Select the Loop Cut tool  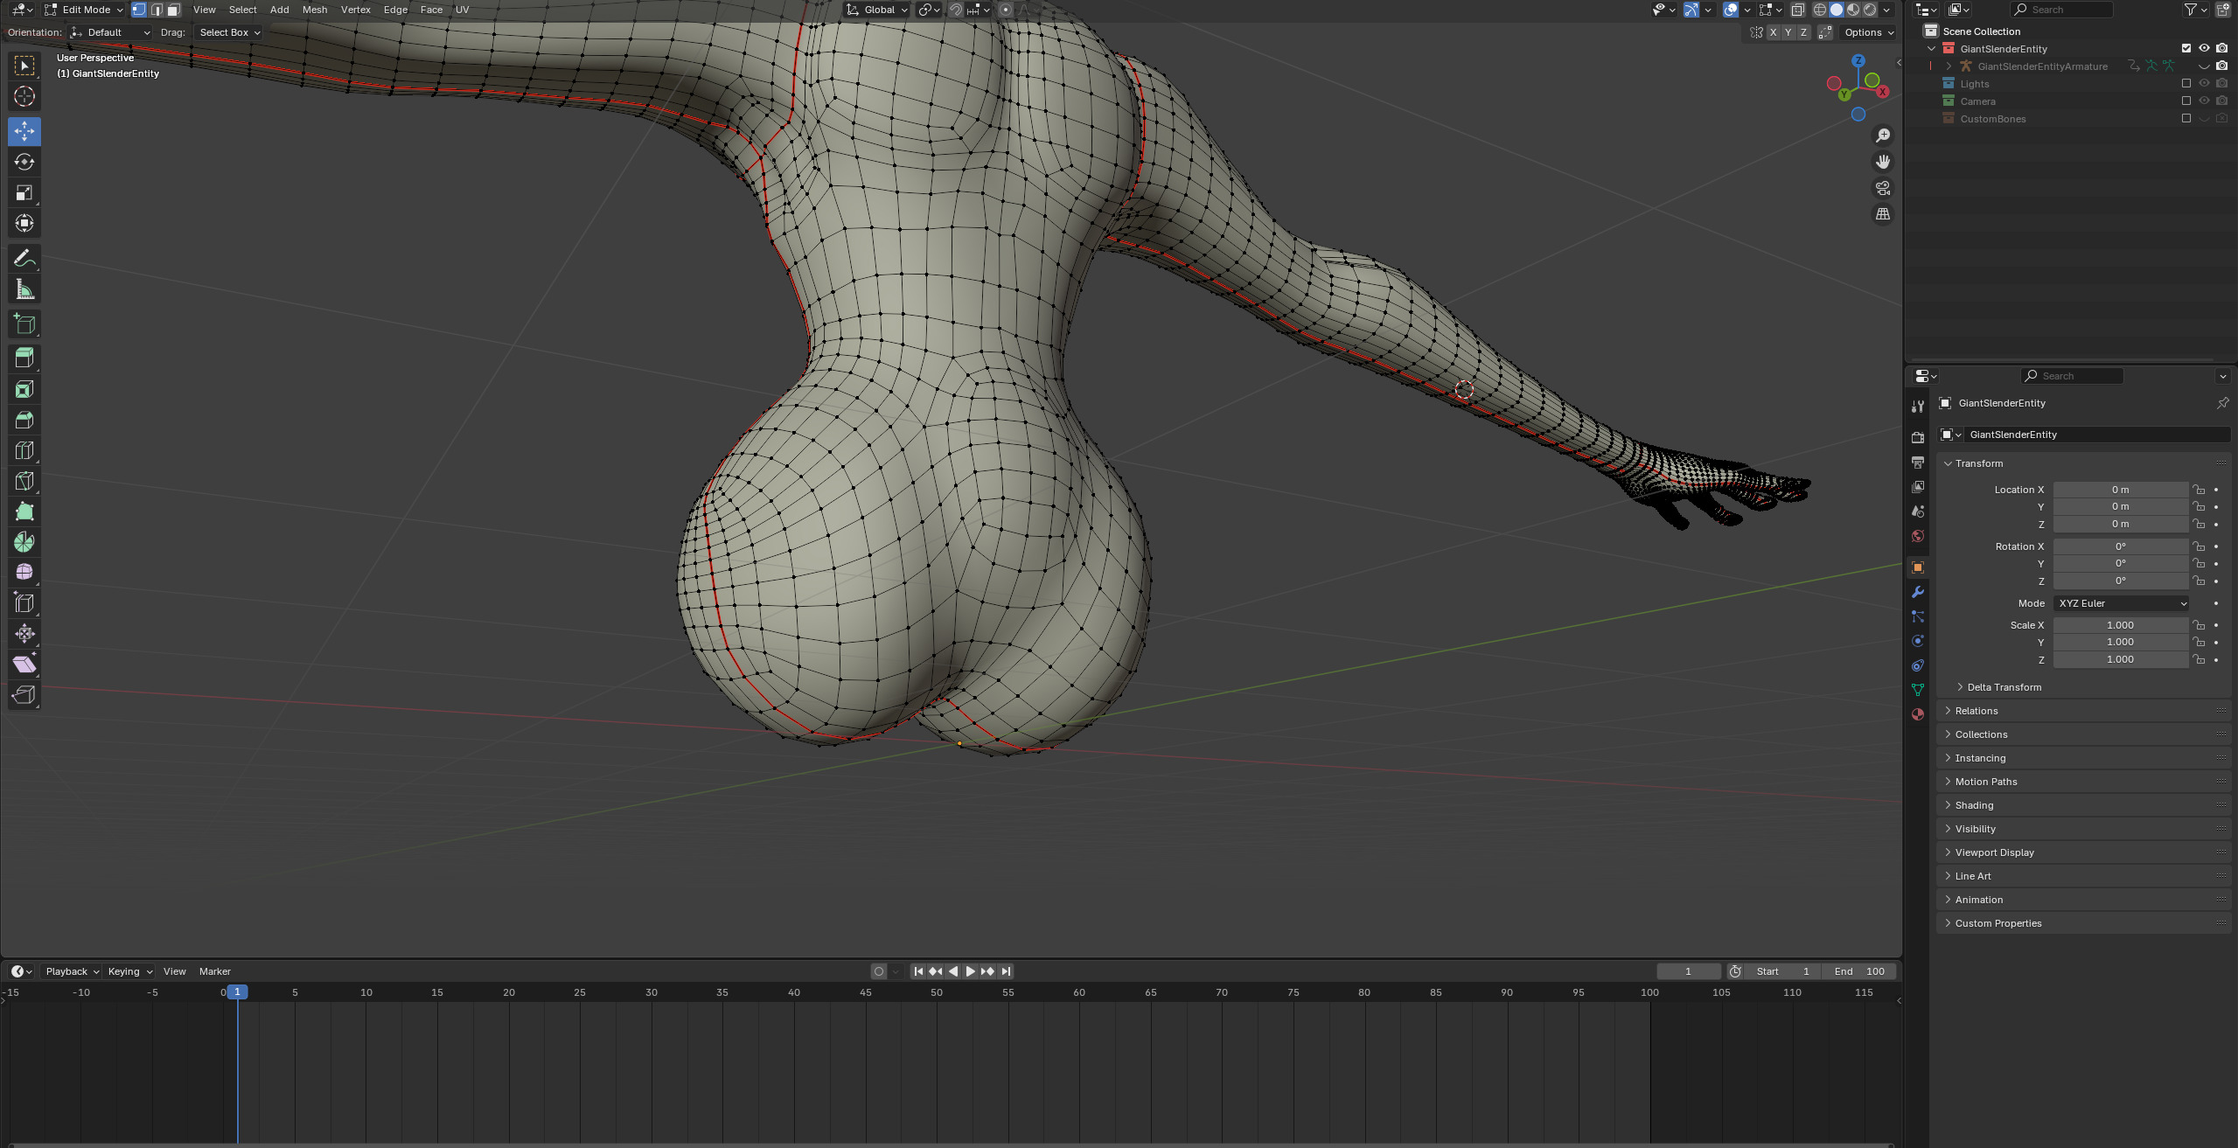[x=24, y=450]
